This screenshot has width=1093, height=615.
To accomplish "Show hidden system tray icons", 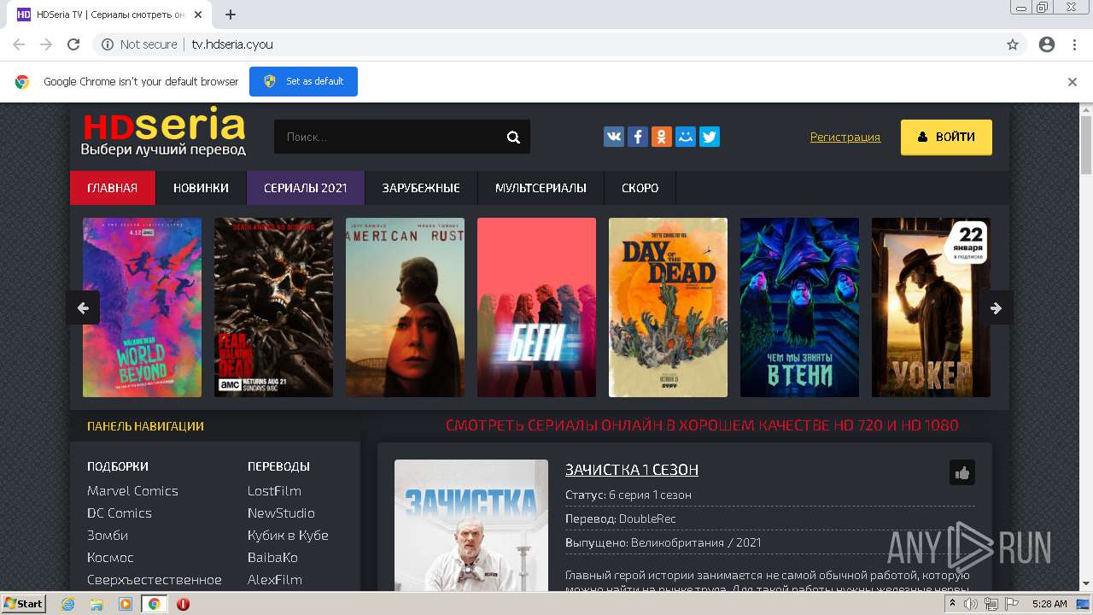I will click(x=952, y=604).
